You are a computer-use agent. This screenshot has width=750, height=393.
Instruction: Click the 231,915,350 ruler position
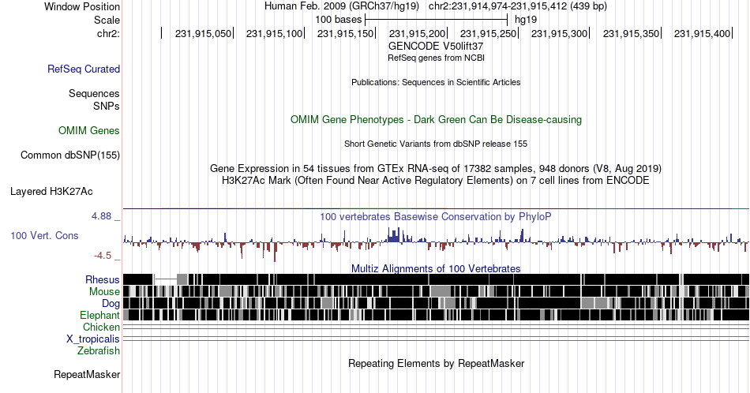coord(631,33)
